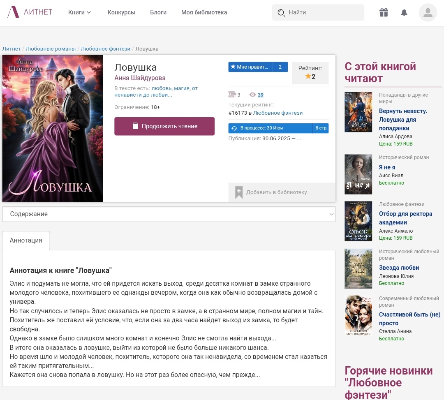Image resolution: width=444 pixels, height=400 pixels.
Task: Open Отбор для ректора академии cover
Action: point(358,221)
